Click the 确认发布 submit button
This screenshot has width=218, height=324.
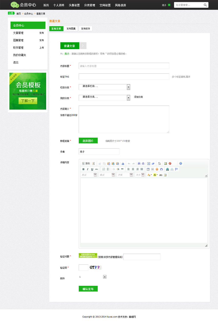click(88, 289)
